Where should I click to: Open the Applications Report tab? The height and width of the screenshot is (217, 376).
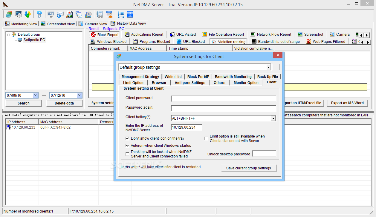(x=144, y=35)
